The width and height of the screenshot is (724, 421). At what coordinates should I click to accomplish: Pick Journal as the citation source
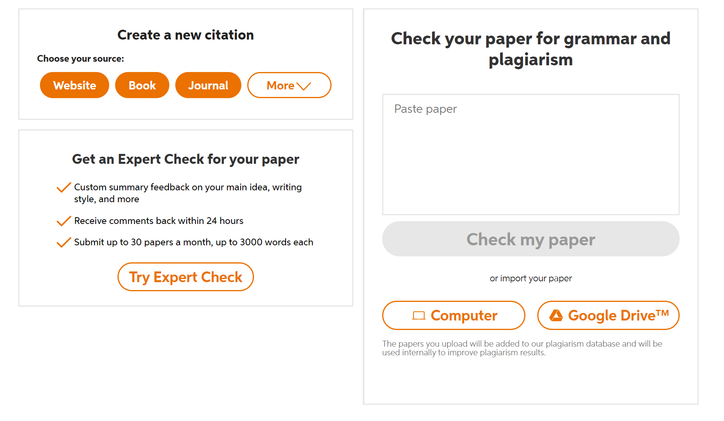[208, 85]
